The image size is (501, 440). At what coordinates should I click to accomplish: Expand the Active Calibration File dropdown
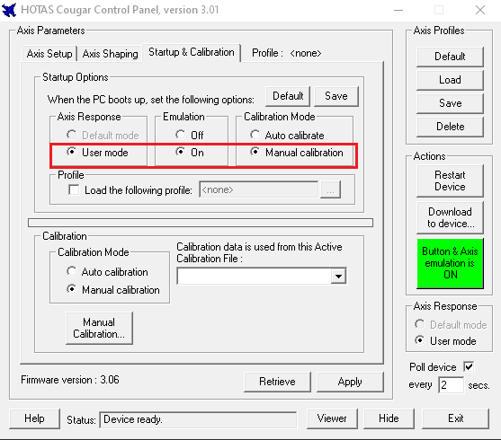pyautogui.click(x=338, y=276)
